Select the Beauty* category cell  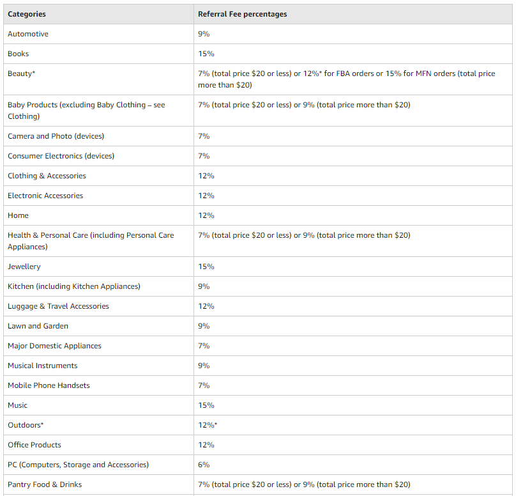click(22, 74)
